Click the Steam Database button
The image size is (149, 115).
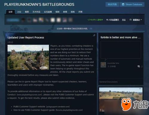(x=132, y=4)
